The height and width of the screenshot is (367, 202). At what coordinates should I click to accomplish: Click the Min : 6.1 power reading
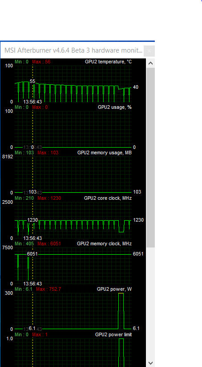point(24,289)
